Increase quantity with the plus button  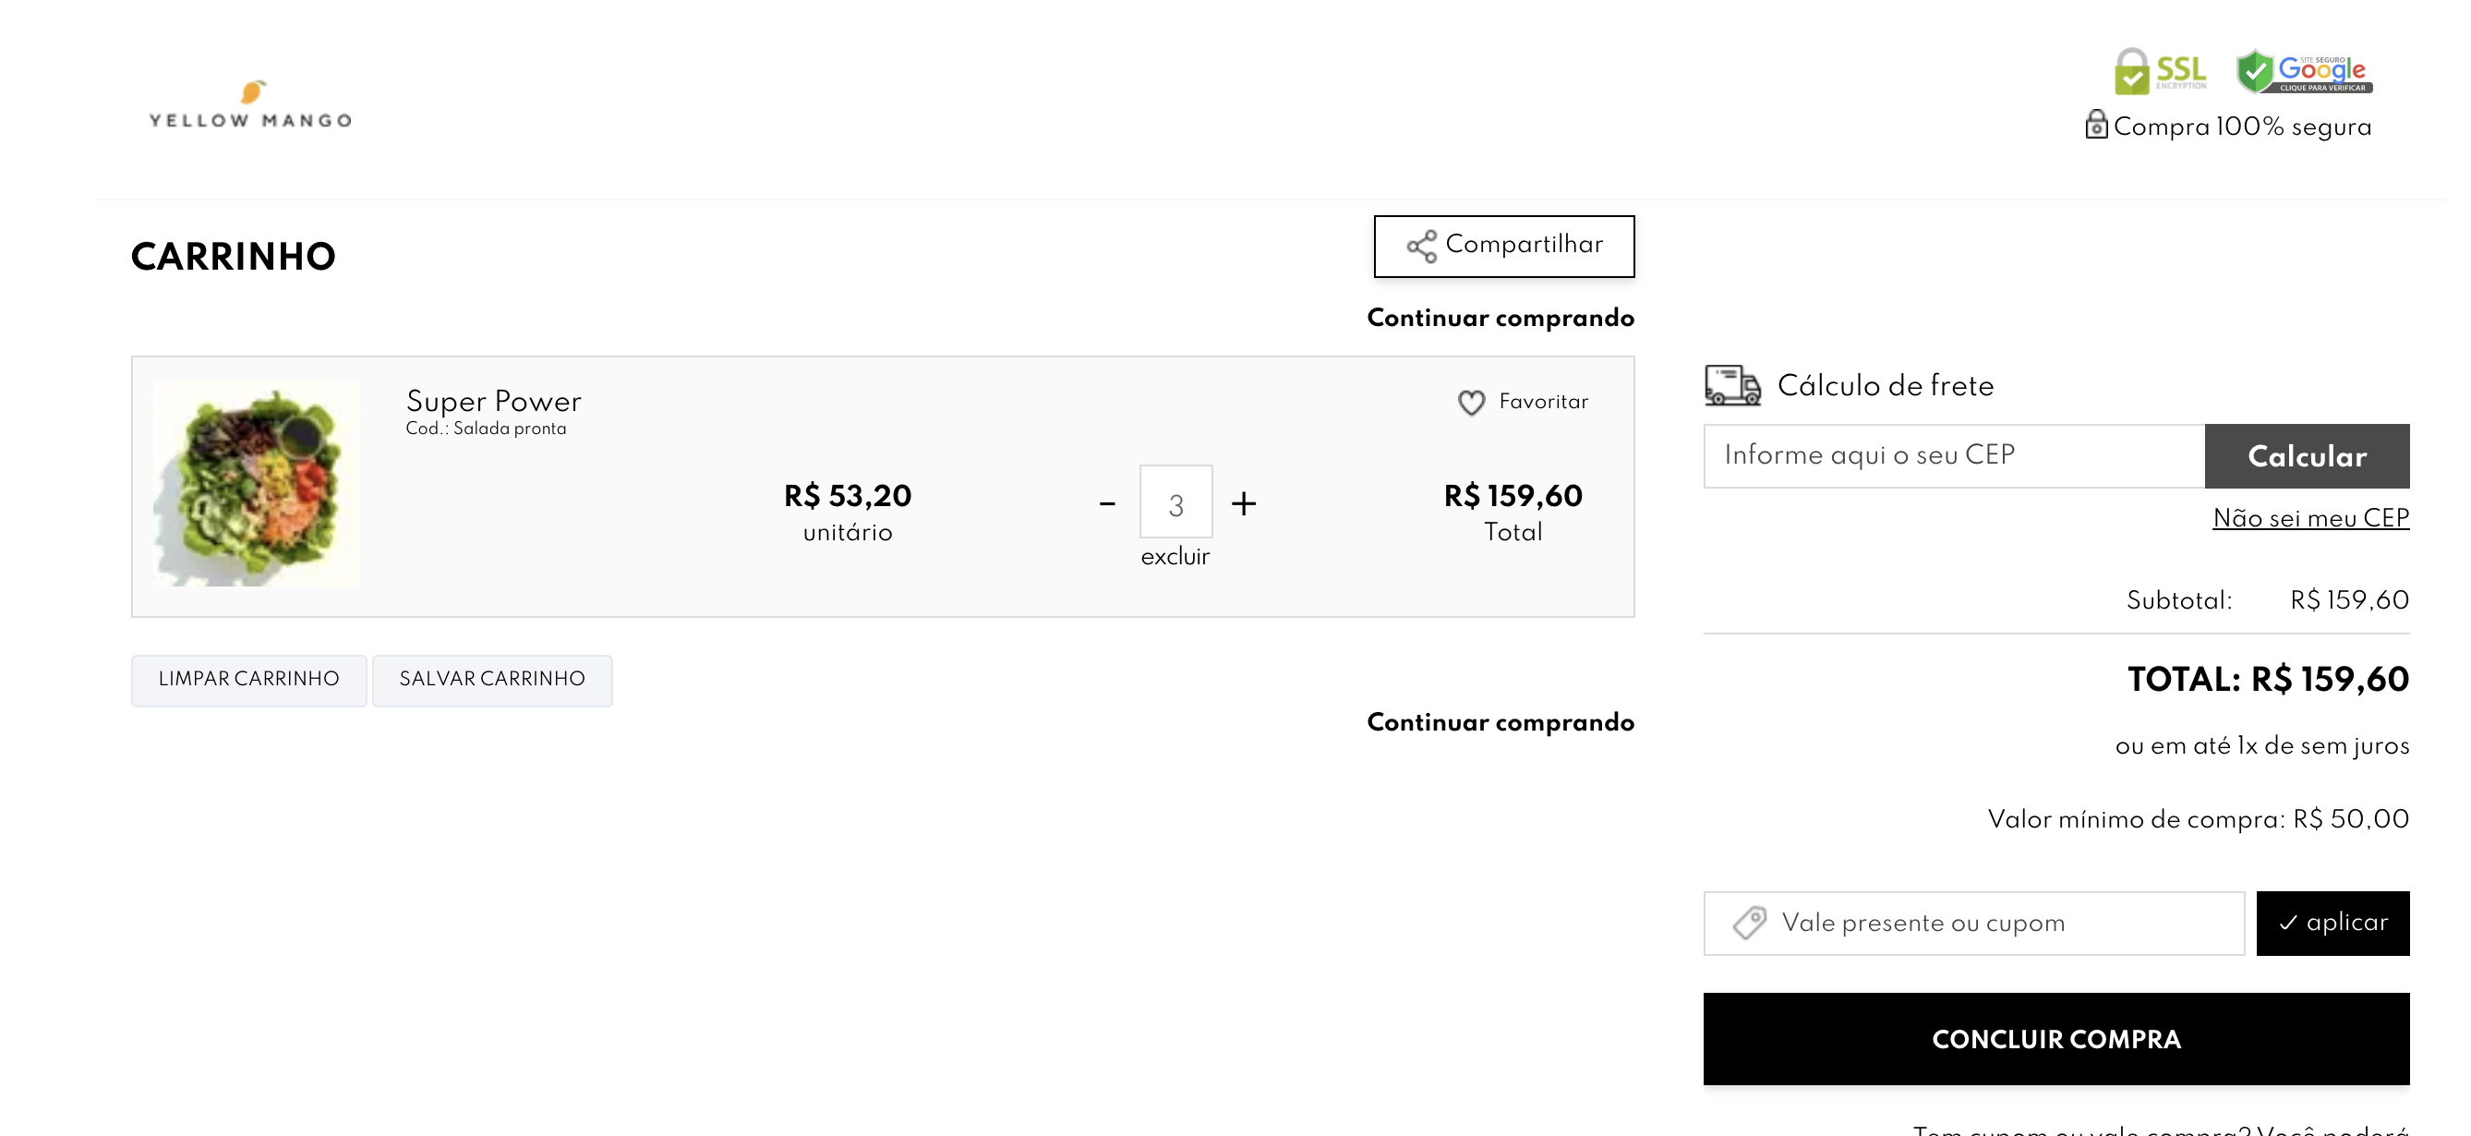(x=1244, y=502)
